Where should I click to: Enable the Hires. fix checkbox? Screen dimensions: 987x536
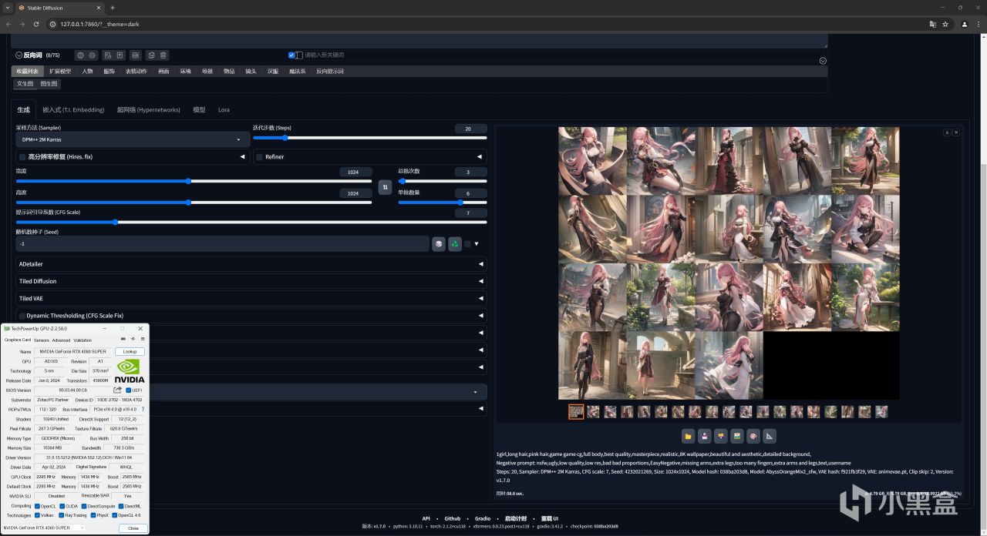point(22,157)
